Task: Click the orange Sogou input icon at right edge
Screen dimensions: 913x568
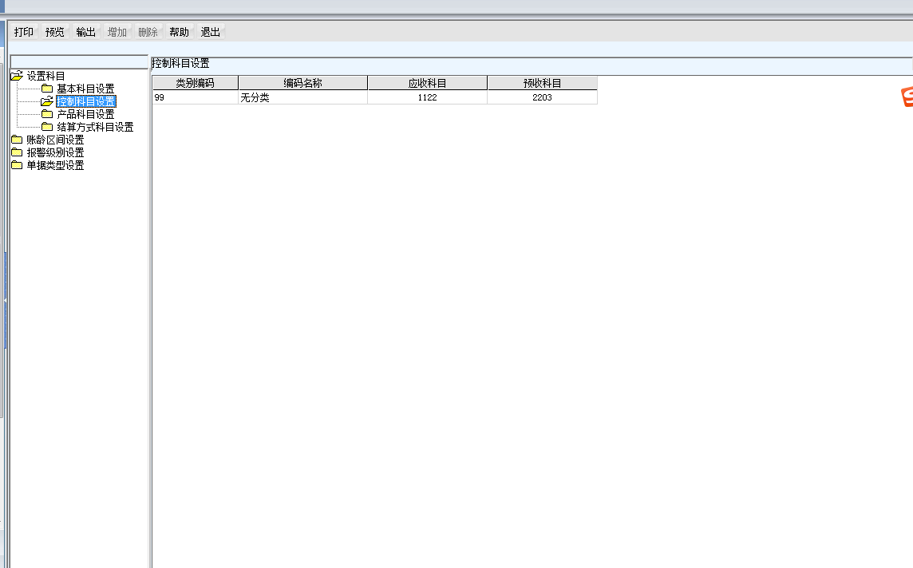Action: coord(907,97)
